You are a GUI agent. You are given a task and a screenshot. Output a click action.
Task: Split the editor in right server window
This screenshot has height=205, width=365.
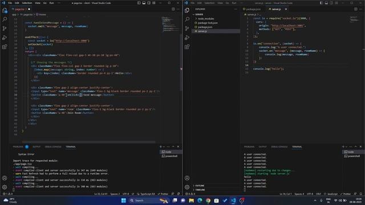tap(356, 9)
